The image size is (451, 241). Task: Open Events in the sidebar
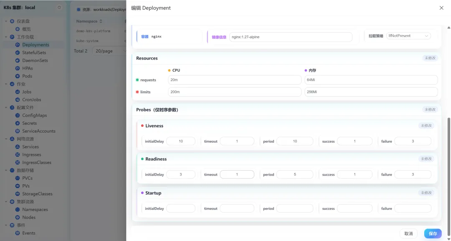click(29, 233)
